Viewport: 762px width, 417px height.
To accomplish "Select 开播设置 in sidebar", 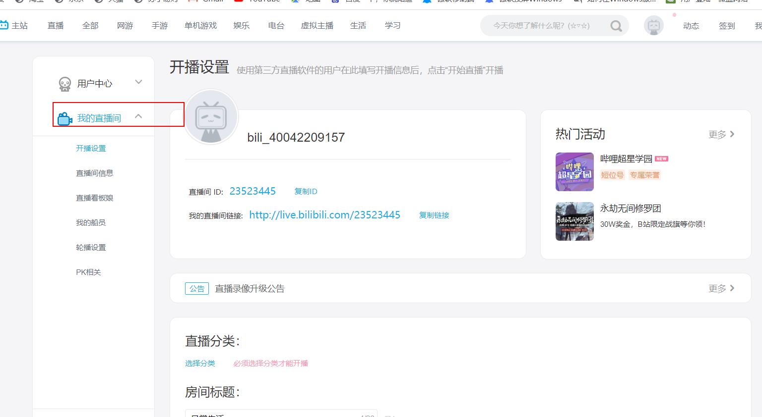I will click(x=91, y=148).
